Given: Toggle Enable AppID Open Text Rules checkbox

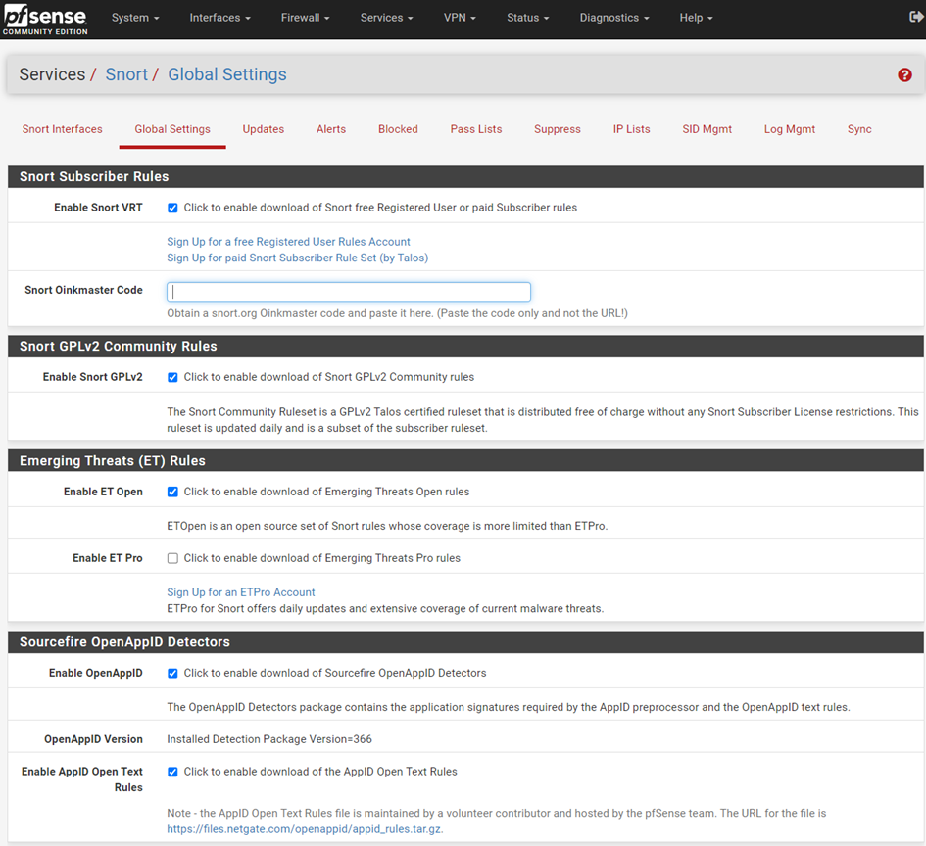Looking at the screenshot, I should coord(172,772).
